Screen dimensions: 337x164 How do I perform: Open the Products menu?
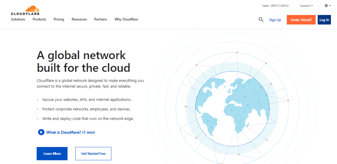39,19
